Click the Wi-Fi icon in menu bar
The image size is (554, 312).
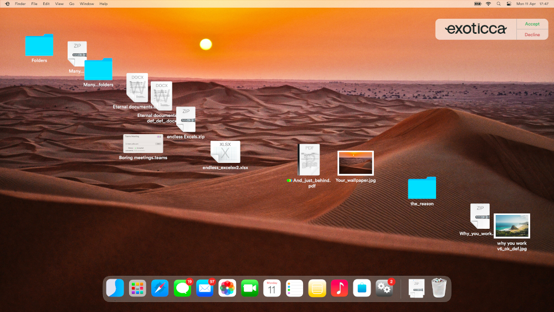(x=488, y=4)
